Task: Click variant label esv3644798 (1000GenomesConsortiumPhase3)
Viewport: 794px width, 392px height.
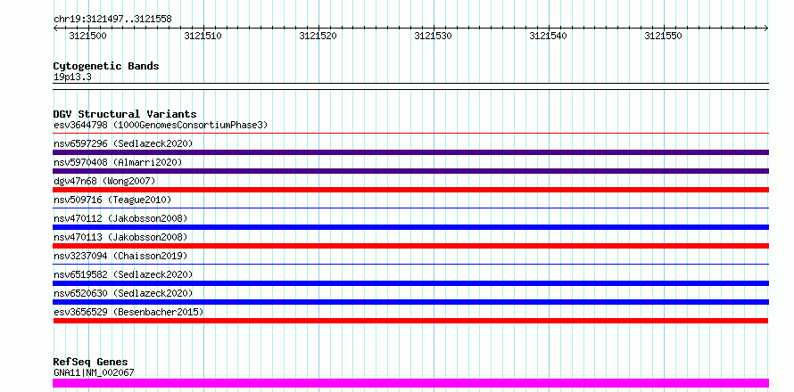Action: coord(161,125)
